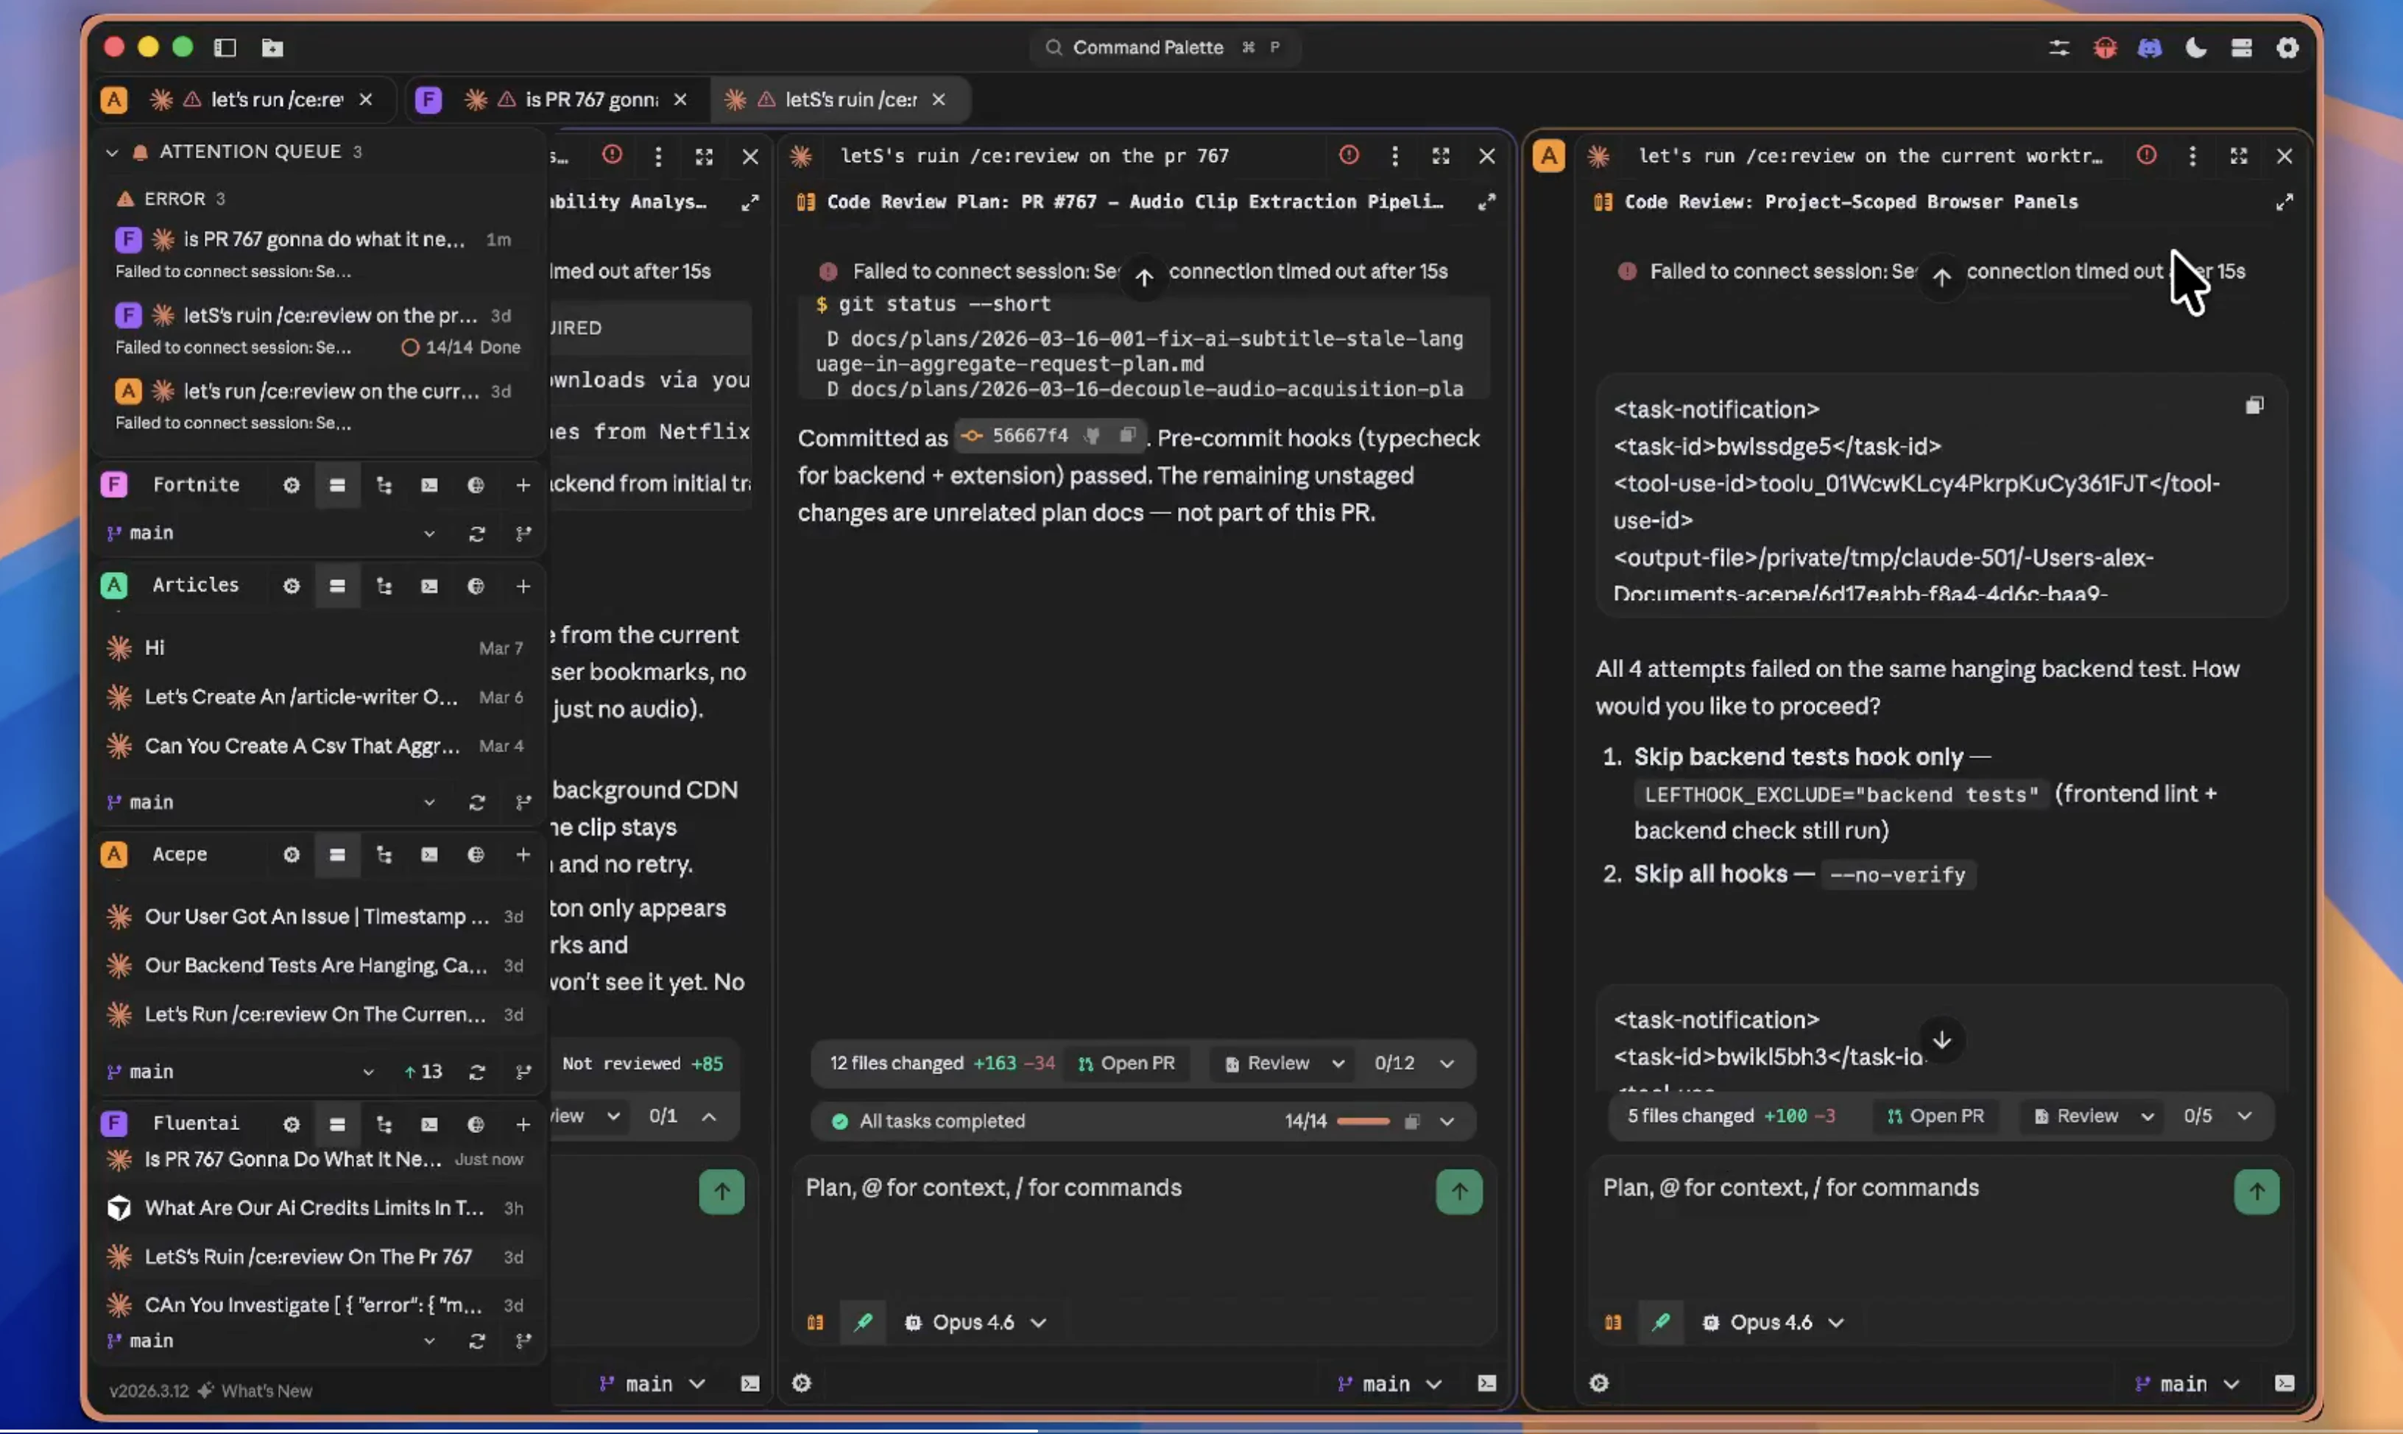
Task: Add new session to Fluentai project
Action: tap(523, 1124)
